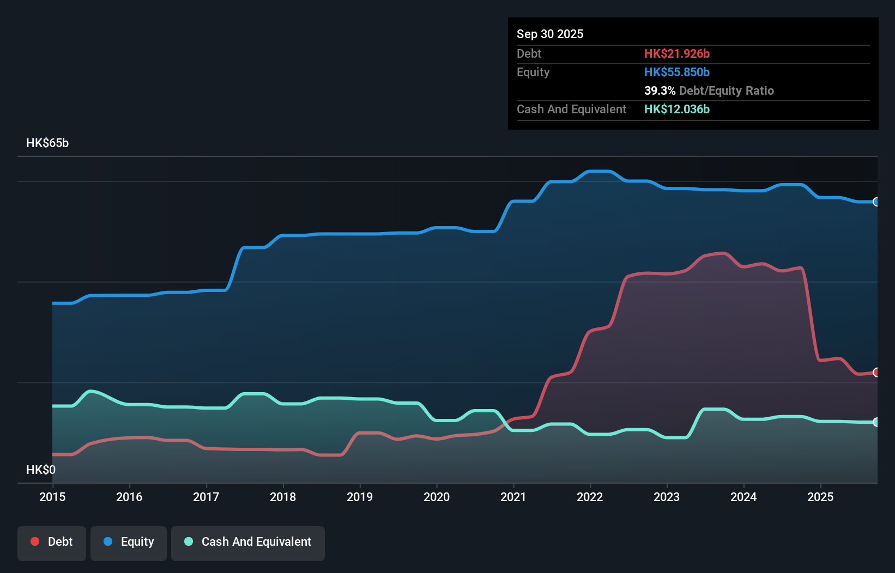
Task: Click the red Debt legend dot
Action: (35, 541)
